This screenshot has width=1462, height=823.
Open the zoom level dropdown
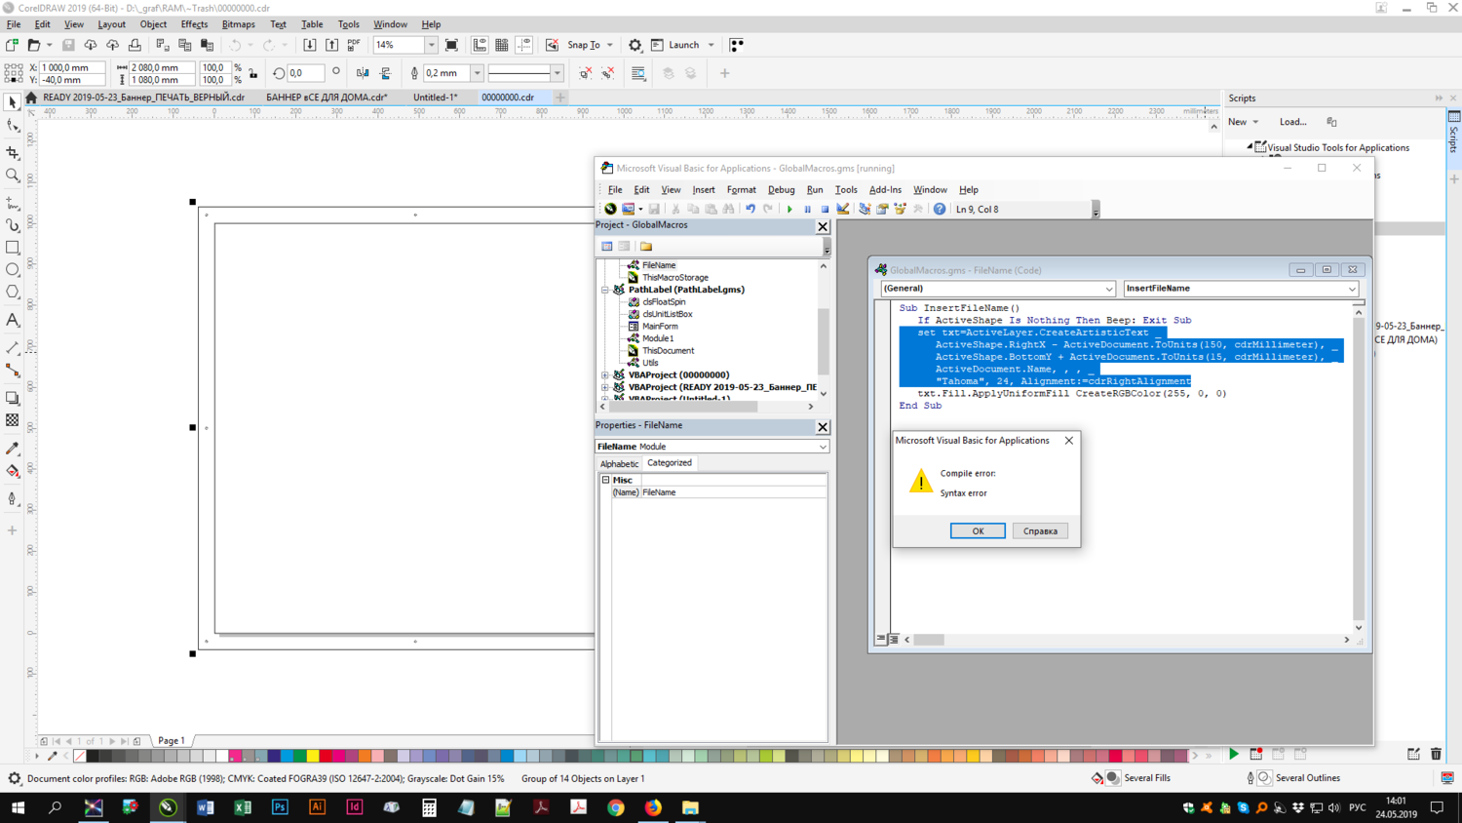[431, 45]
